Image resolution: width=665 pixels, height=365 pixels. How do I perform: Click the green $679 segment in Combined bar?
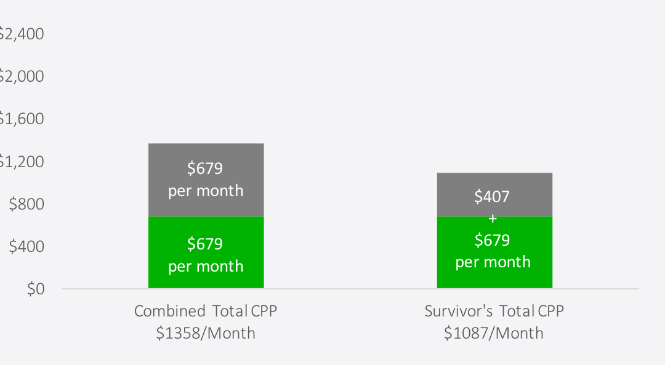pos(206,253)
